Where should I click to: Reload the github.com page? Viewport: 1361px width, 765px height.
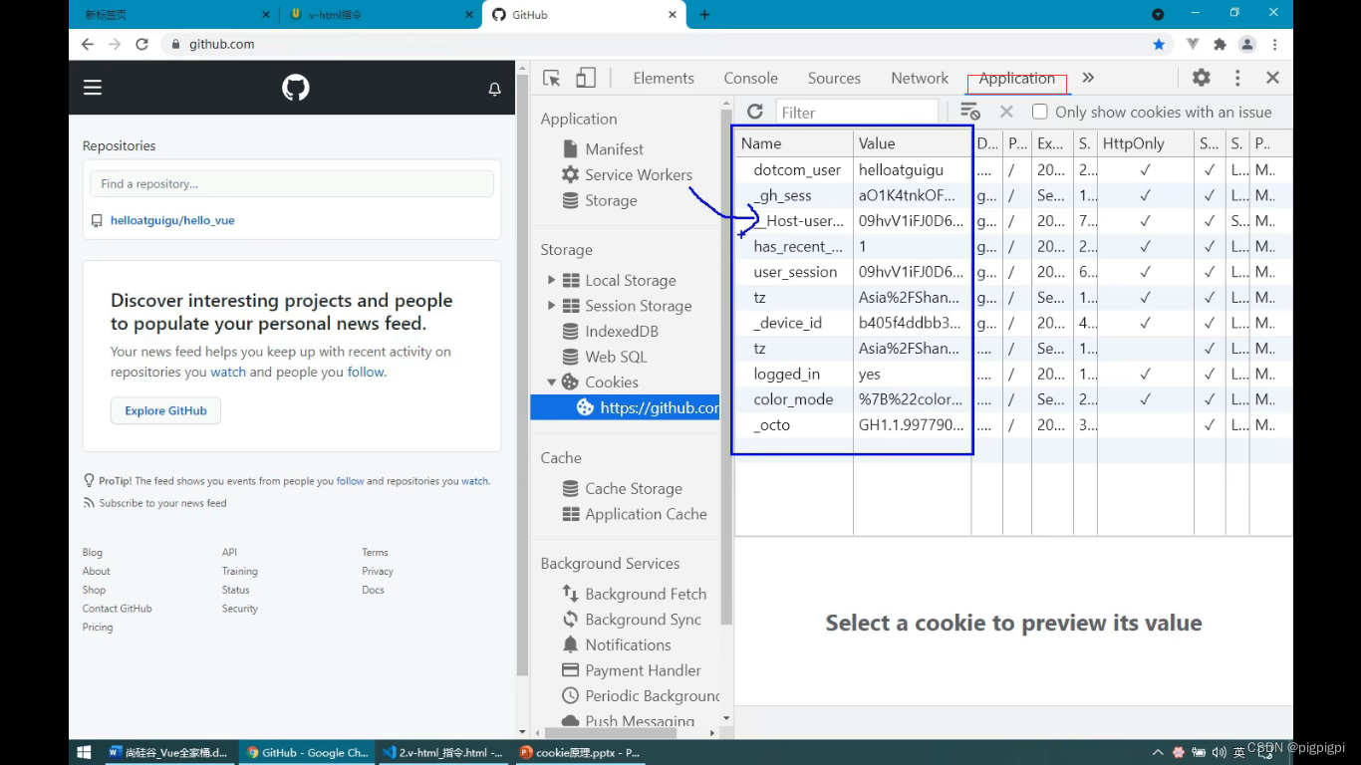tap(141, 44)
